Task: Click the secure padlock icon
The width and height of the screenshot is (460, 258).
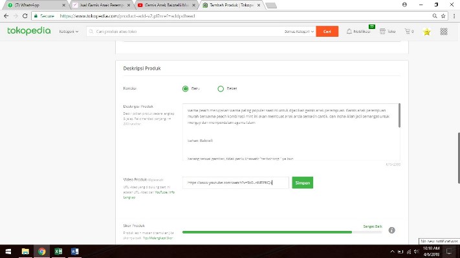Action: click(36, 15)
